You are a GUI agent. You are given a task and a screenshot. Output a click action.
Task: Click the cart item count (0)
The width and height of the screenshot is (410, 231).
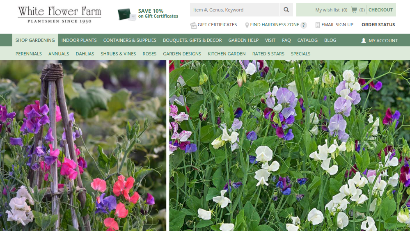coord(362,10)
